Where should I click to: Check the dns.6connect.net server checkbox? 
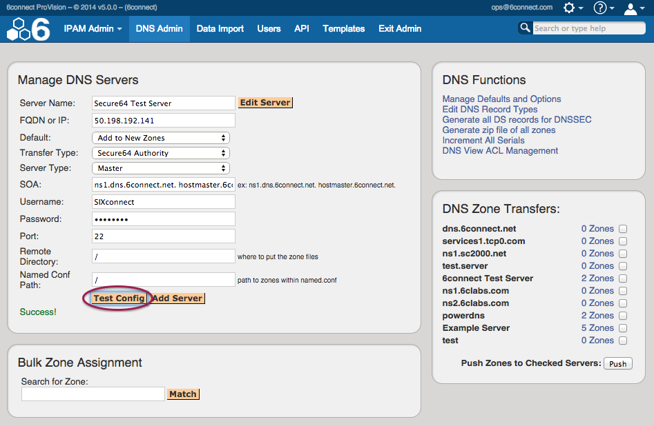point(623,229)
